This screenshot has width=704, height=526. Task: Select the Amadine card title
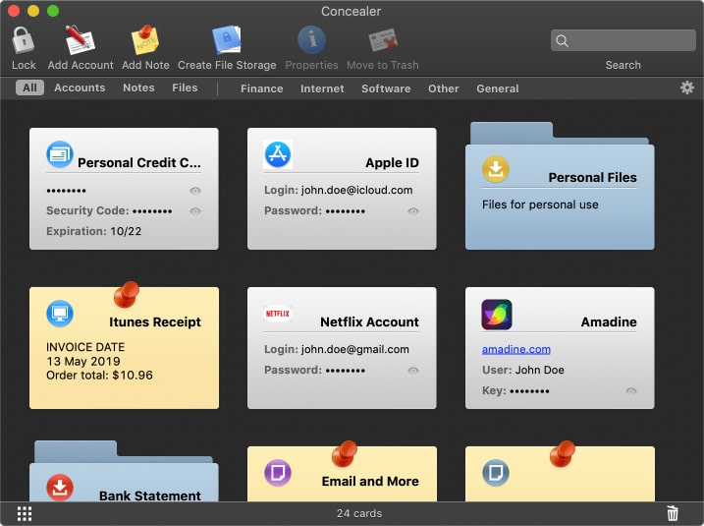[609, 321]
